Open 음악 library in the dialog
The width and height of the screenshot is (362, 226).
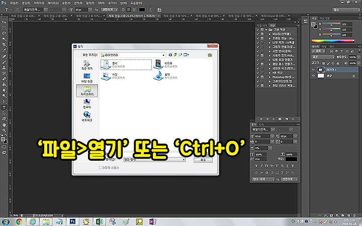(166, 76)
